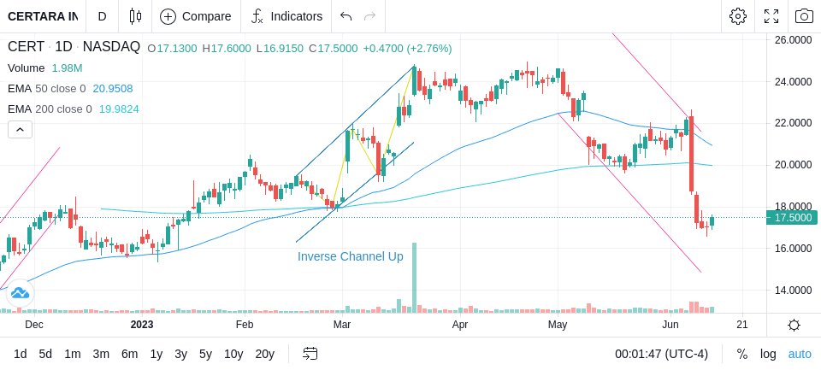Take a chart snapshot with camera
The height and width of the screenshot is (370, 821).
coord(804,16)
